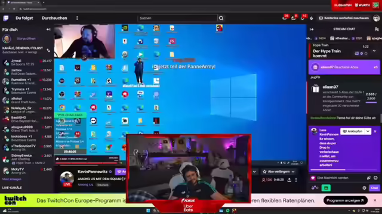Go to the Du folgst tab
Viewport: 382px width, 214px height.
click(x=24, y=18)
